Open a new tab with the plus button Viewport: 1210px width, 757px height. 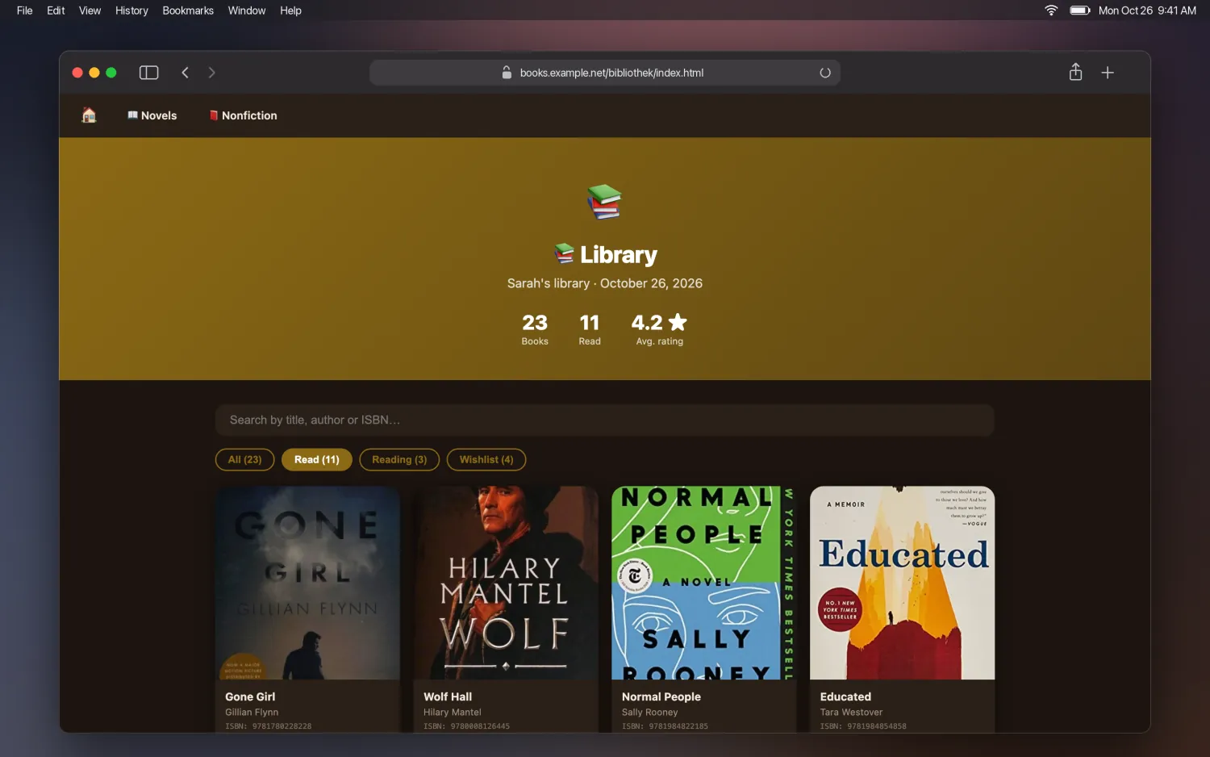tap(1108, 73)
